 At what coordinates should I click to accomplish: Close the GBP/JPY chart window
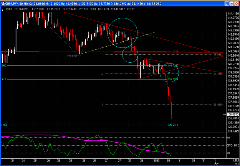coord(236,3)
